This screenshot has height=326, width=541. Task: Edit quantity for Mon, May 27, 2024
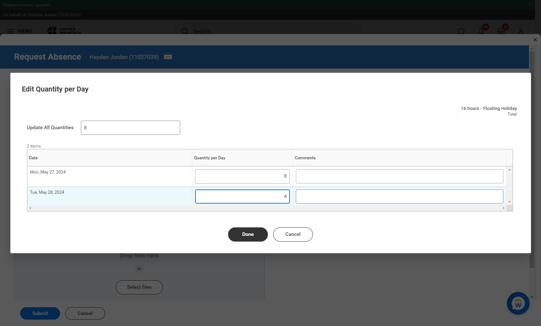(x=242, y=176)
